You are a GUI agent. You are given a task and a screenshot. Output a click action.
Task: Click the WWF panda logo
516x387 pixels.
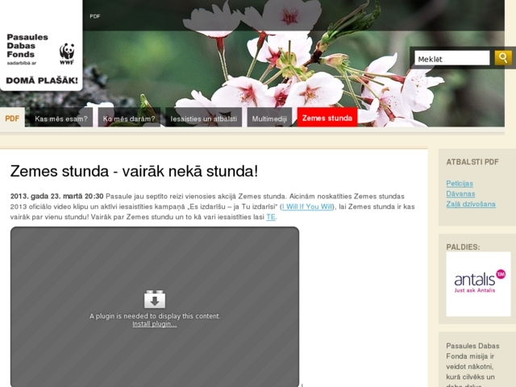coord(67,54)
